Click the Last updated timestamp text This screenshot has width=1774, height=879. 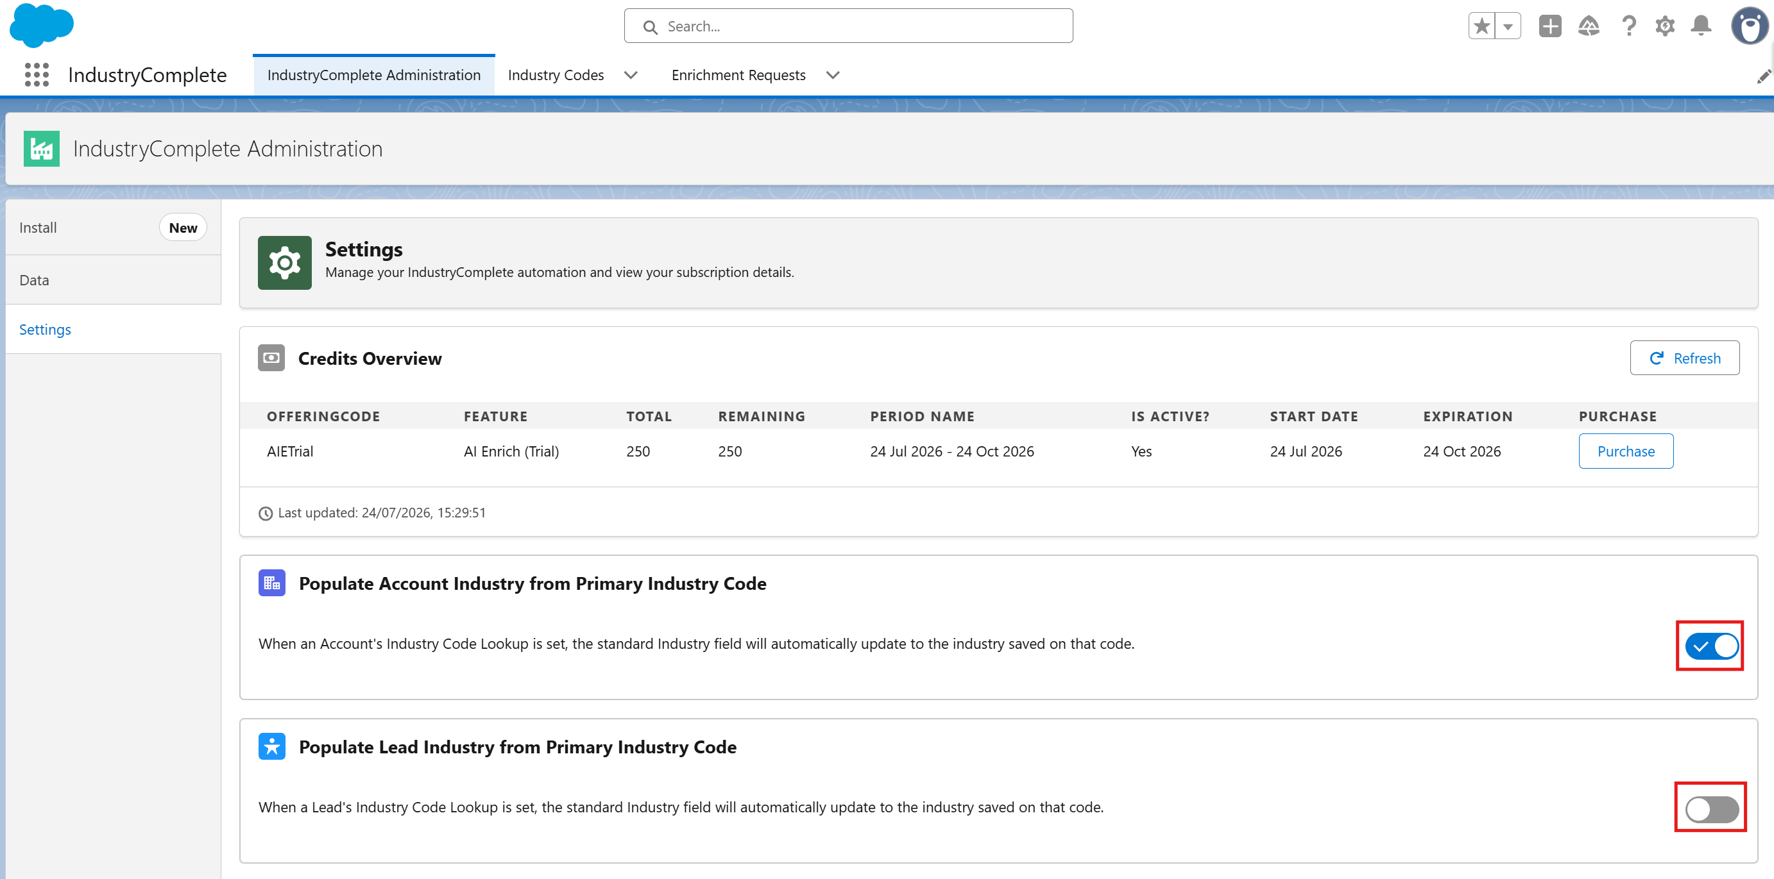coord(382,513)
